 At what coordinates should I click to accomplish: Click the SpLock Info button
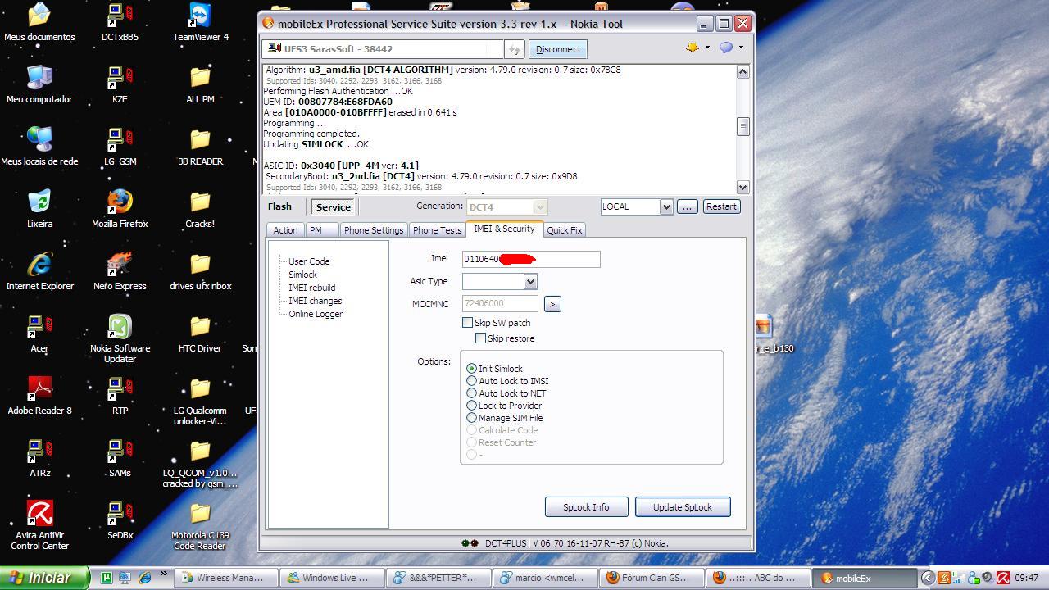point(586,507)
